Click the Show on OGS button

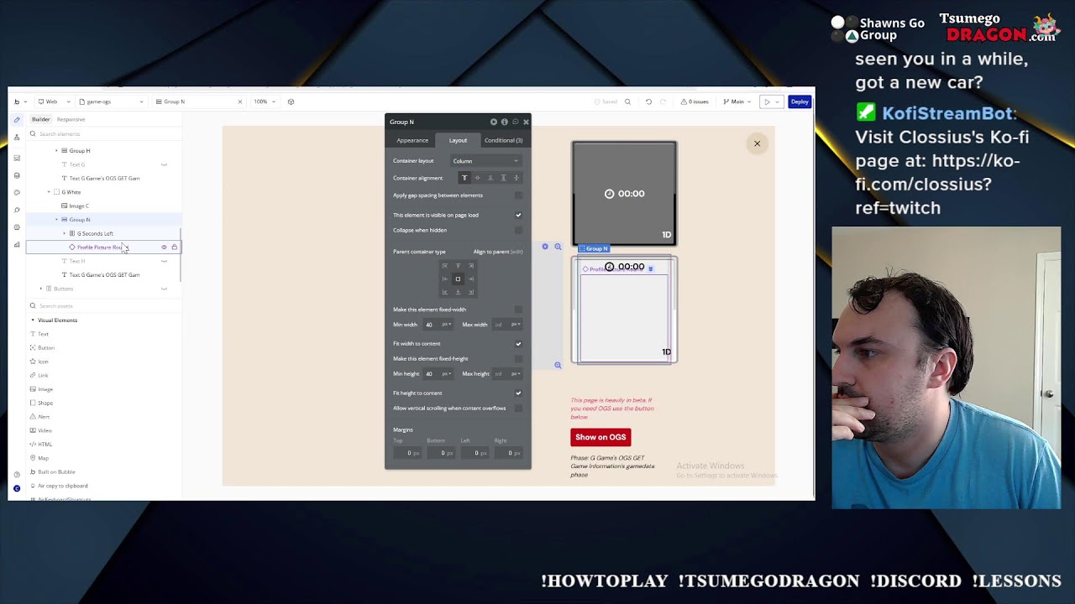pyautogui.click(x=600, y=437)
